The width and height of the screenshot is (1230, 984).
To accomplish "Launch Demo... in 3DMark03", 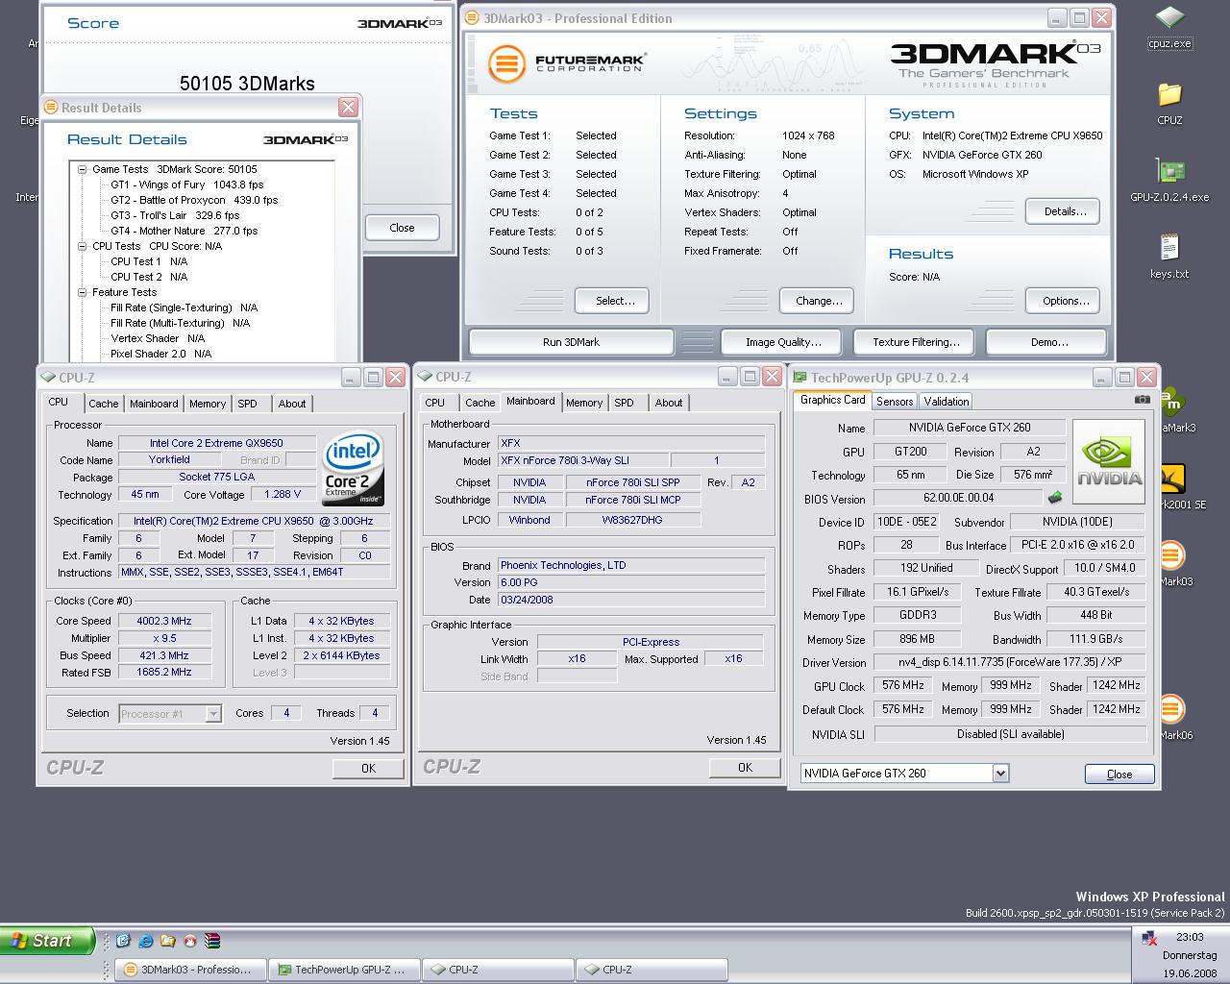I will pyautogui.click(x=1048, y=342).
